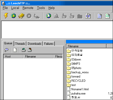
Task: Select the 03down folder
Action: (74, 59)
